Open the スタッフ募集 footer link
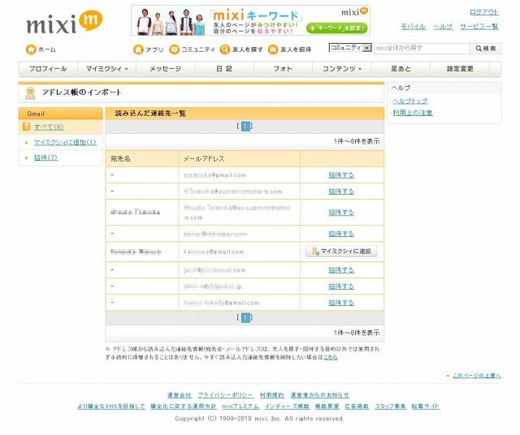 [x=390, y=407]
